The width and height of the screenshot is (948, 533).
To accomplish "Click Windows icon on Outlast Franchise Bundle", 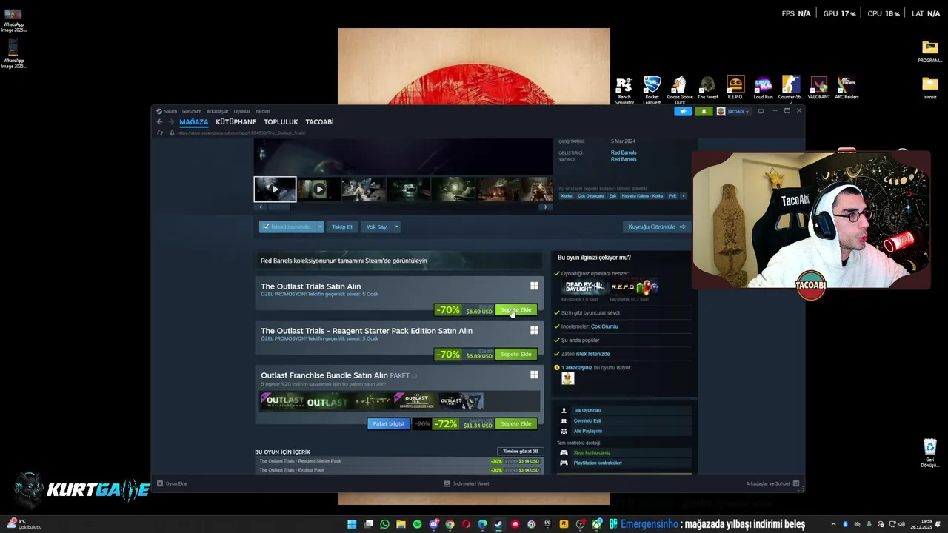I will pos(534,375).
